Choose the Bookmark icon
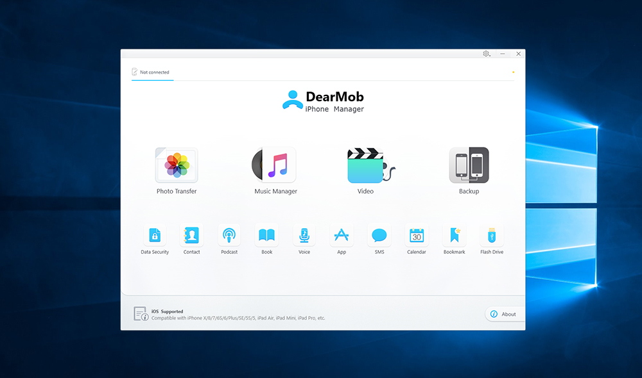 coord(454,235)
